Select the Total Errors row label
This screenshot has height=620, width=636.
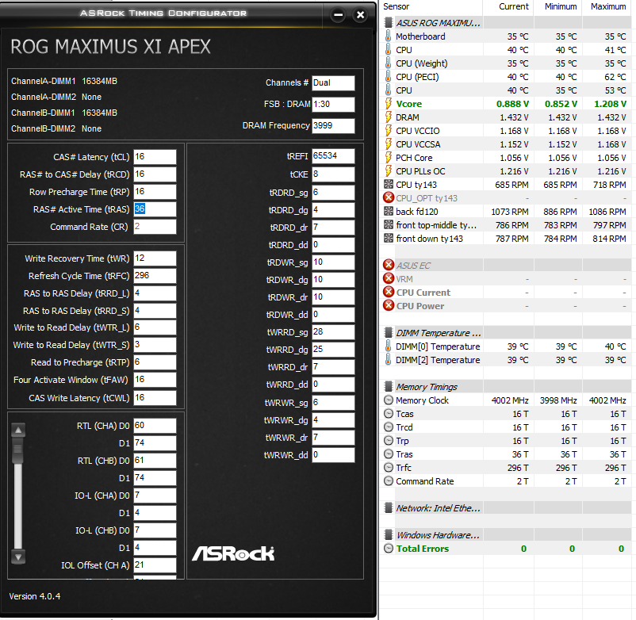click(422, 549)
